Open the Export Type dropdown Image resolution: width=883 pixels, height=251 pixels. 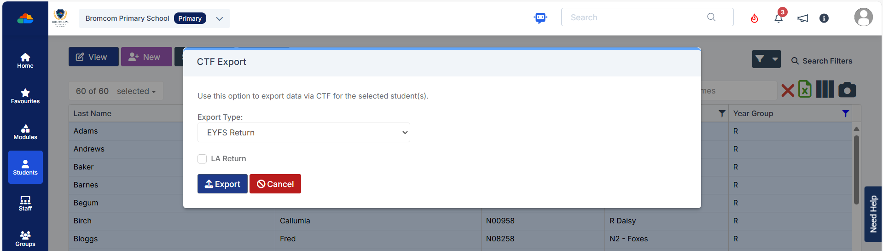click(x=303, y=133)
